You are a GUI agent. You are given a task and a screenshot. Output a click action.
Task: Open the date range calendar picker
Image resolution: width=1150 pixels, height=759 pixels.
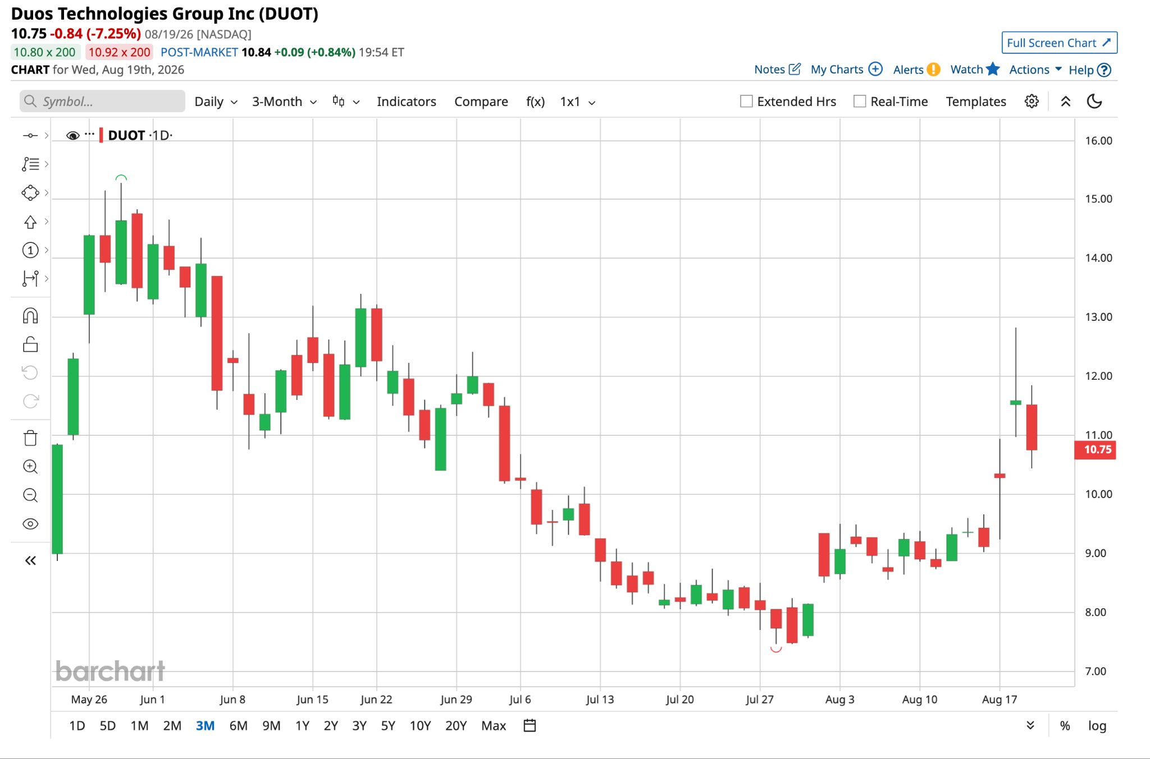click(530, 725)
